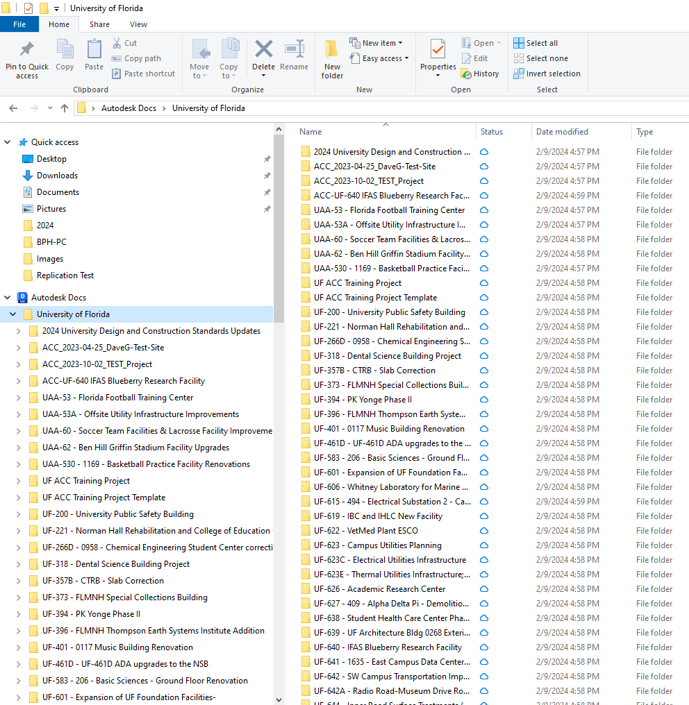Switch to the Home ribbon tab

click(59, 24)
